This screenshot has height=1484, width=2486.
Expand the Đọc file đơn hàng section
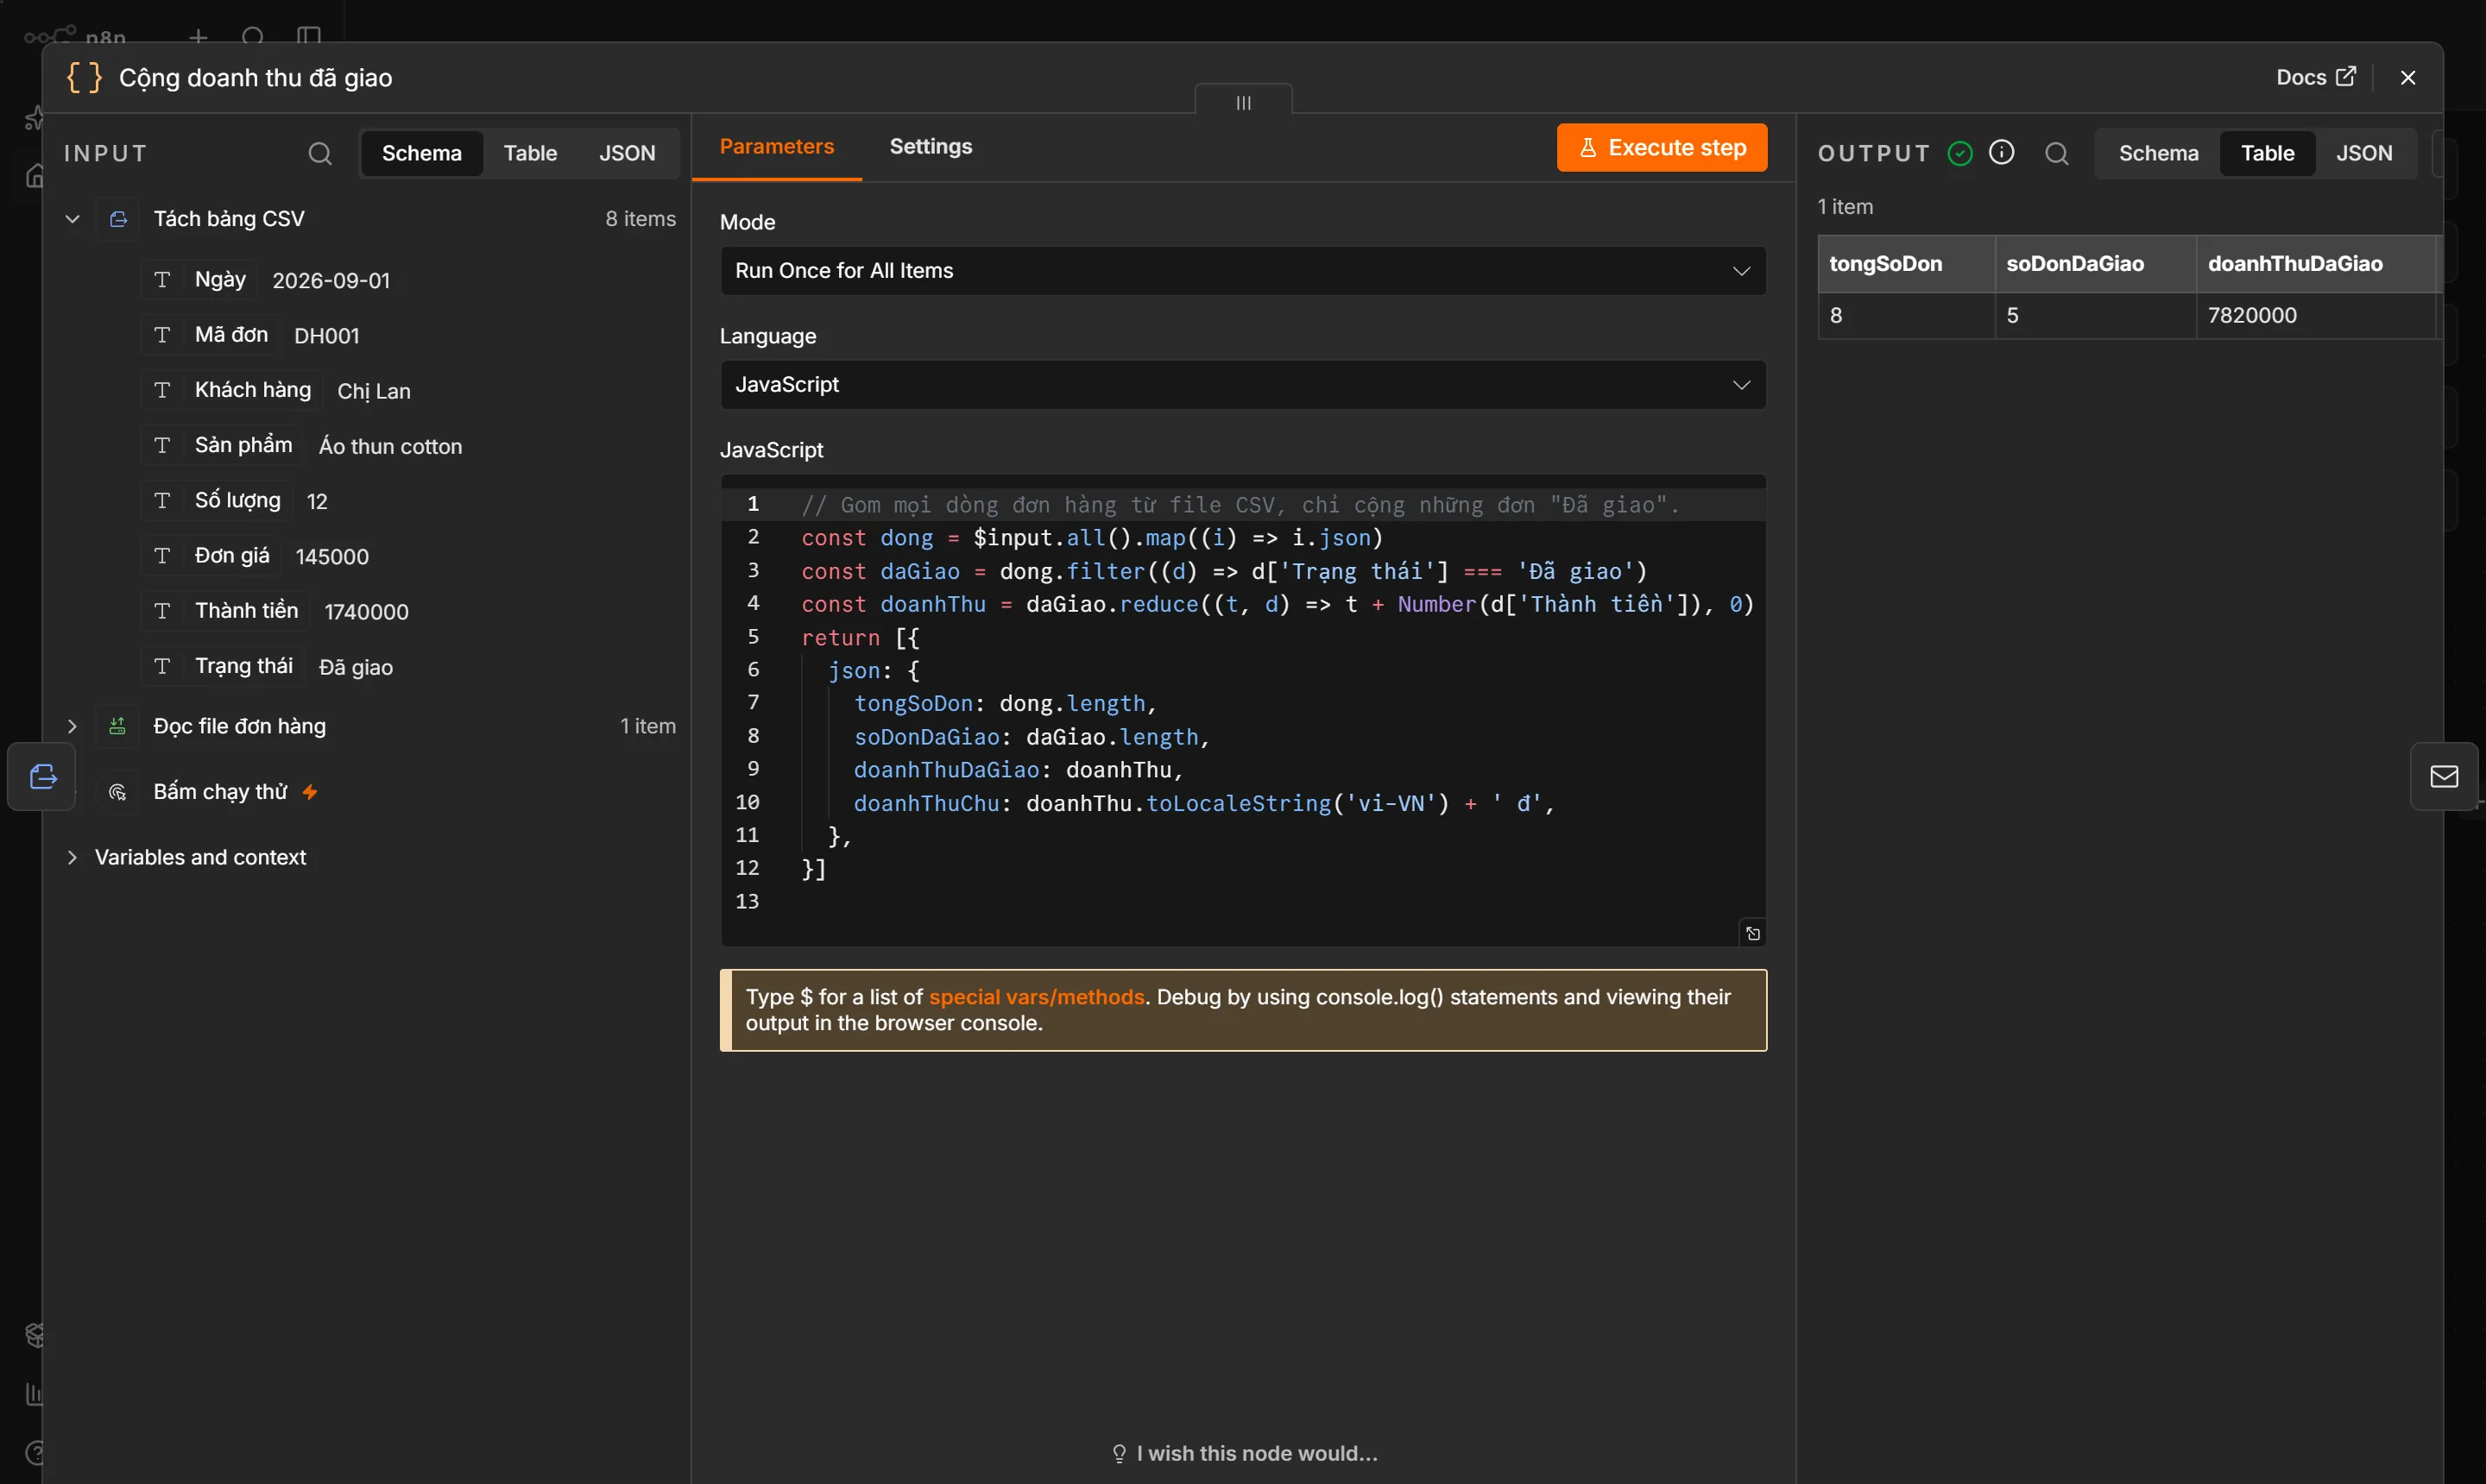tap(72, 726)
